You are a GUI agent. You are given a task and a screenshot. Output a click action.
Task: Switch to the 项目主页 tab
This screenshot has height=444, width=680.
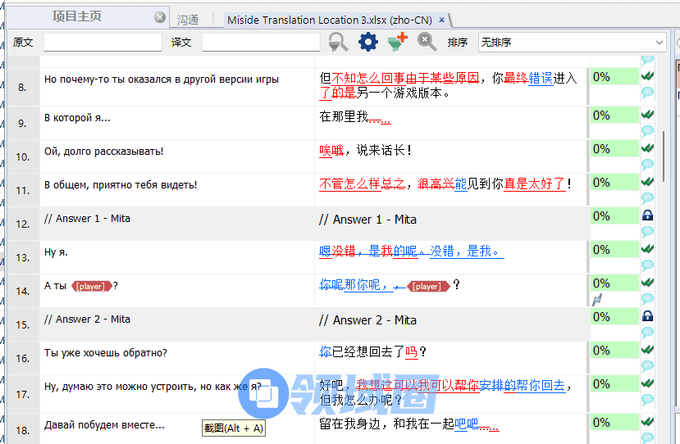(x=77, y=17)
